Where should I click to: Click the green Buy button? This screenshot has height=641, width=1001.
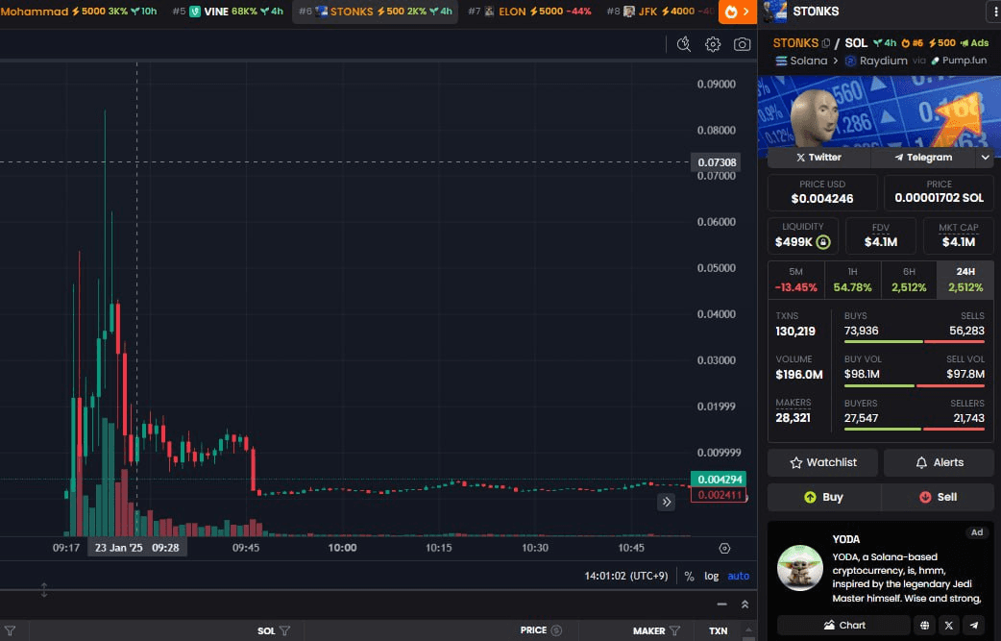point(824,497)
